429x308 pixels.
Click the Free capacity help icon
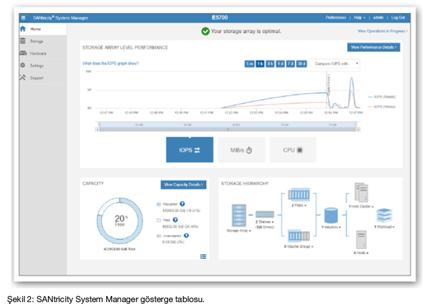tap(176, 220)
